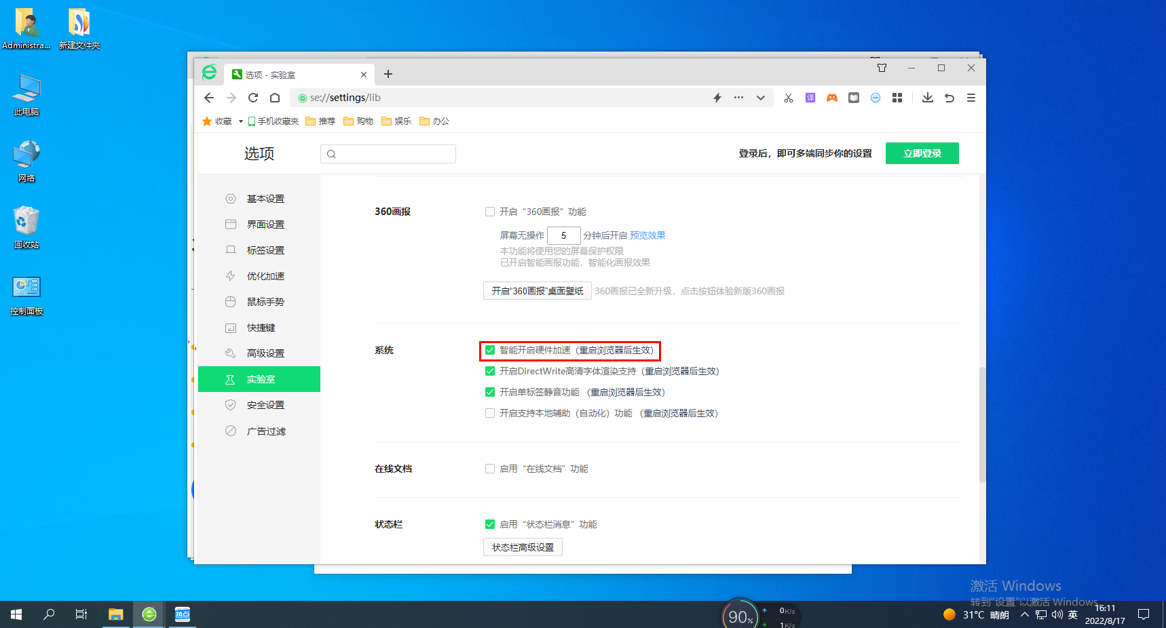This screenshot has width=1166, height=628.
Task: Open the browser main hamburger menu
Action: pos(971,98)
